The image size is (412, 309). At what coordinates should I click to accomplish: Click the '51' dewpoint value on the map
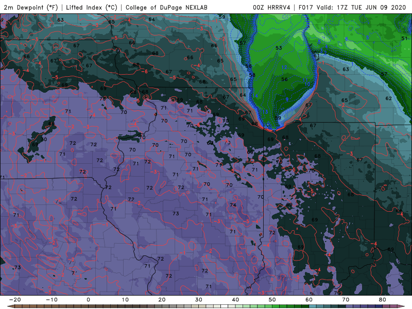[x=404, y=38]
